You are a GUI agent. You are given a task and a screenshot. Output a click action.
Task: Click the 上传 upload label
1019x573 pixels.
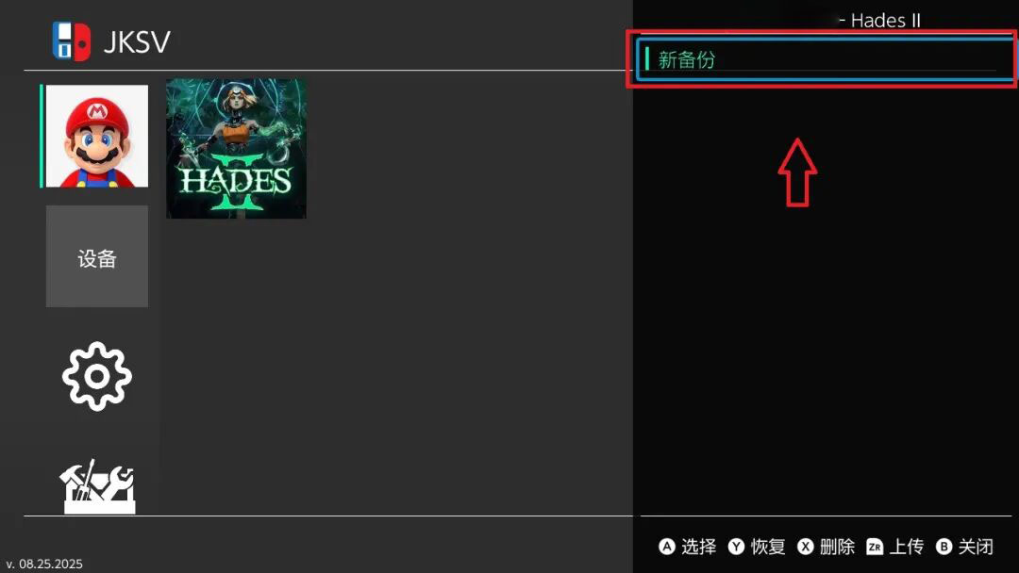click(906, 547)
